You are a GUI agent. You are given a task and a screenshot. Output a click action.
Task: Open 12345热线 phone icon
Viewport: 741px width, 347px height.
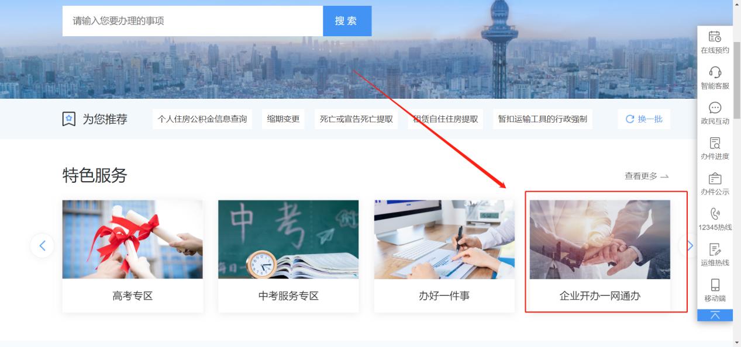715,214
